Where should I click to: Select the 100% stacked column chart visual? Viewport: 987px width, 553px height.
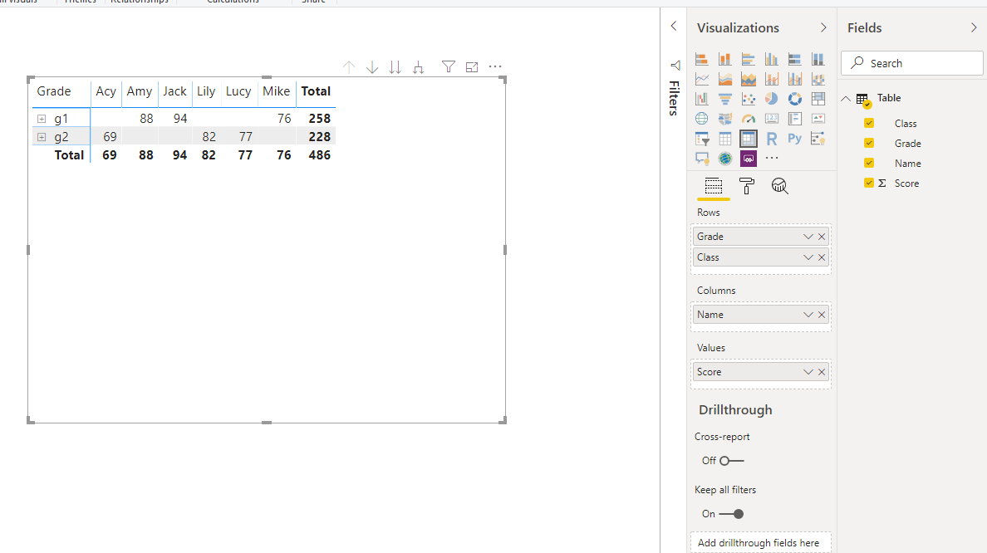coord(818,59)
